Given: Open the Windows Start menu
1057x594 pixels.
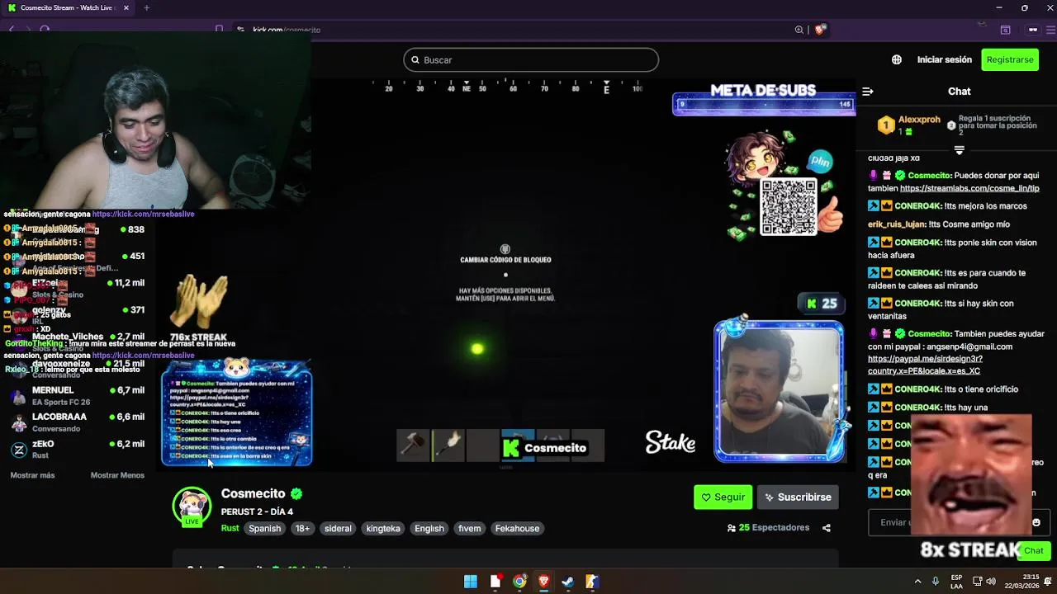Looking at the screenshot, I should [471, 582].
